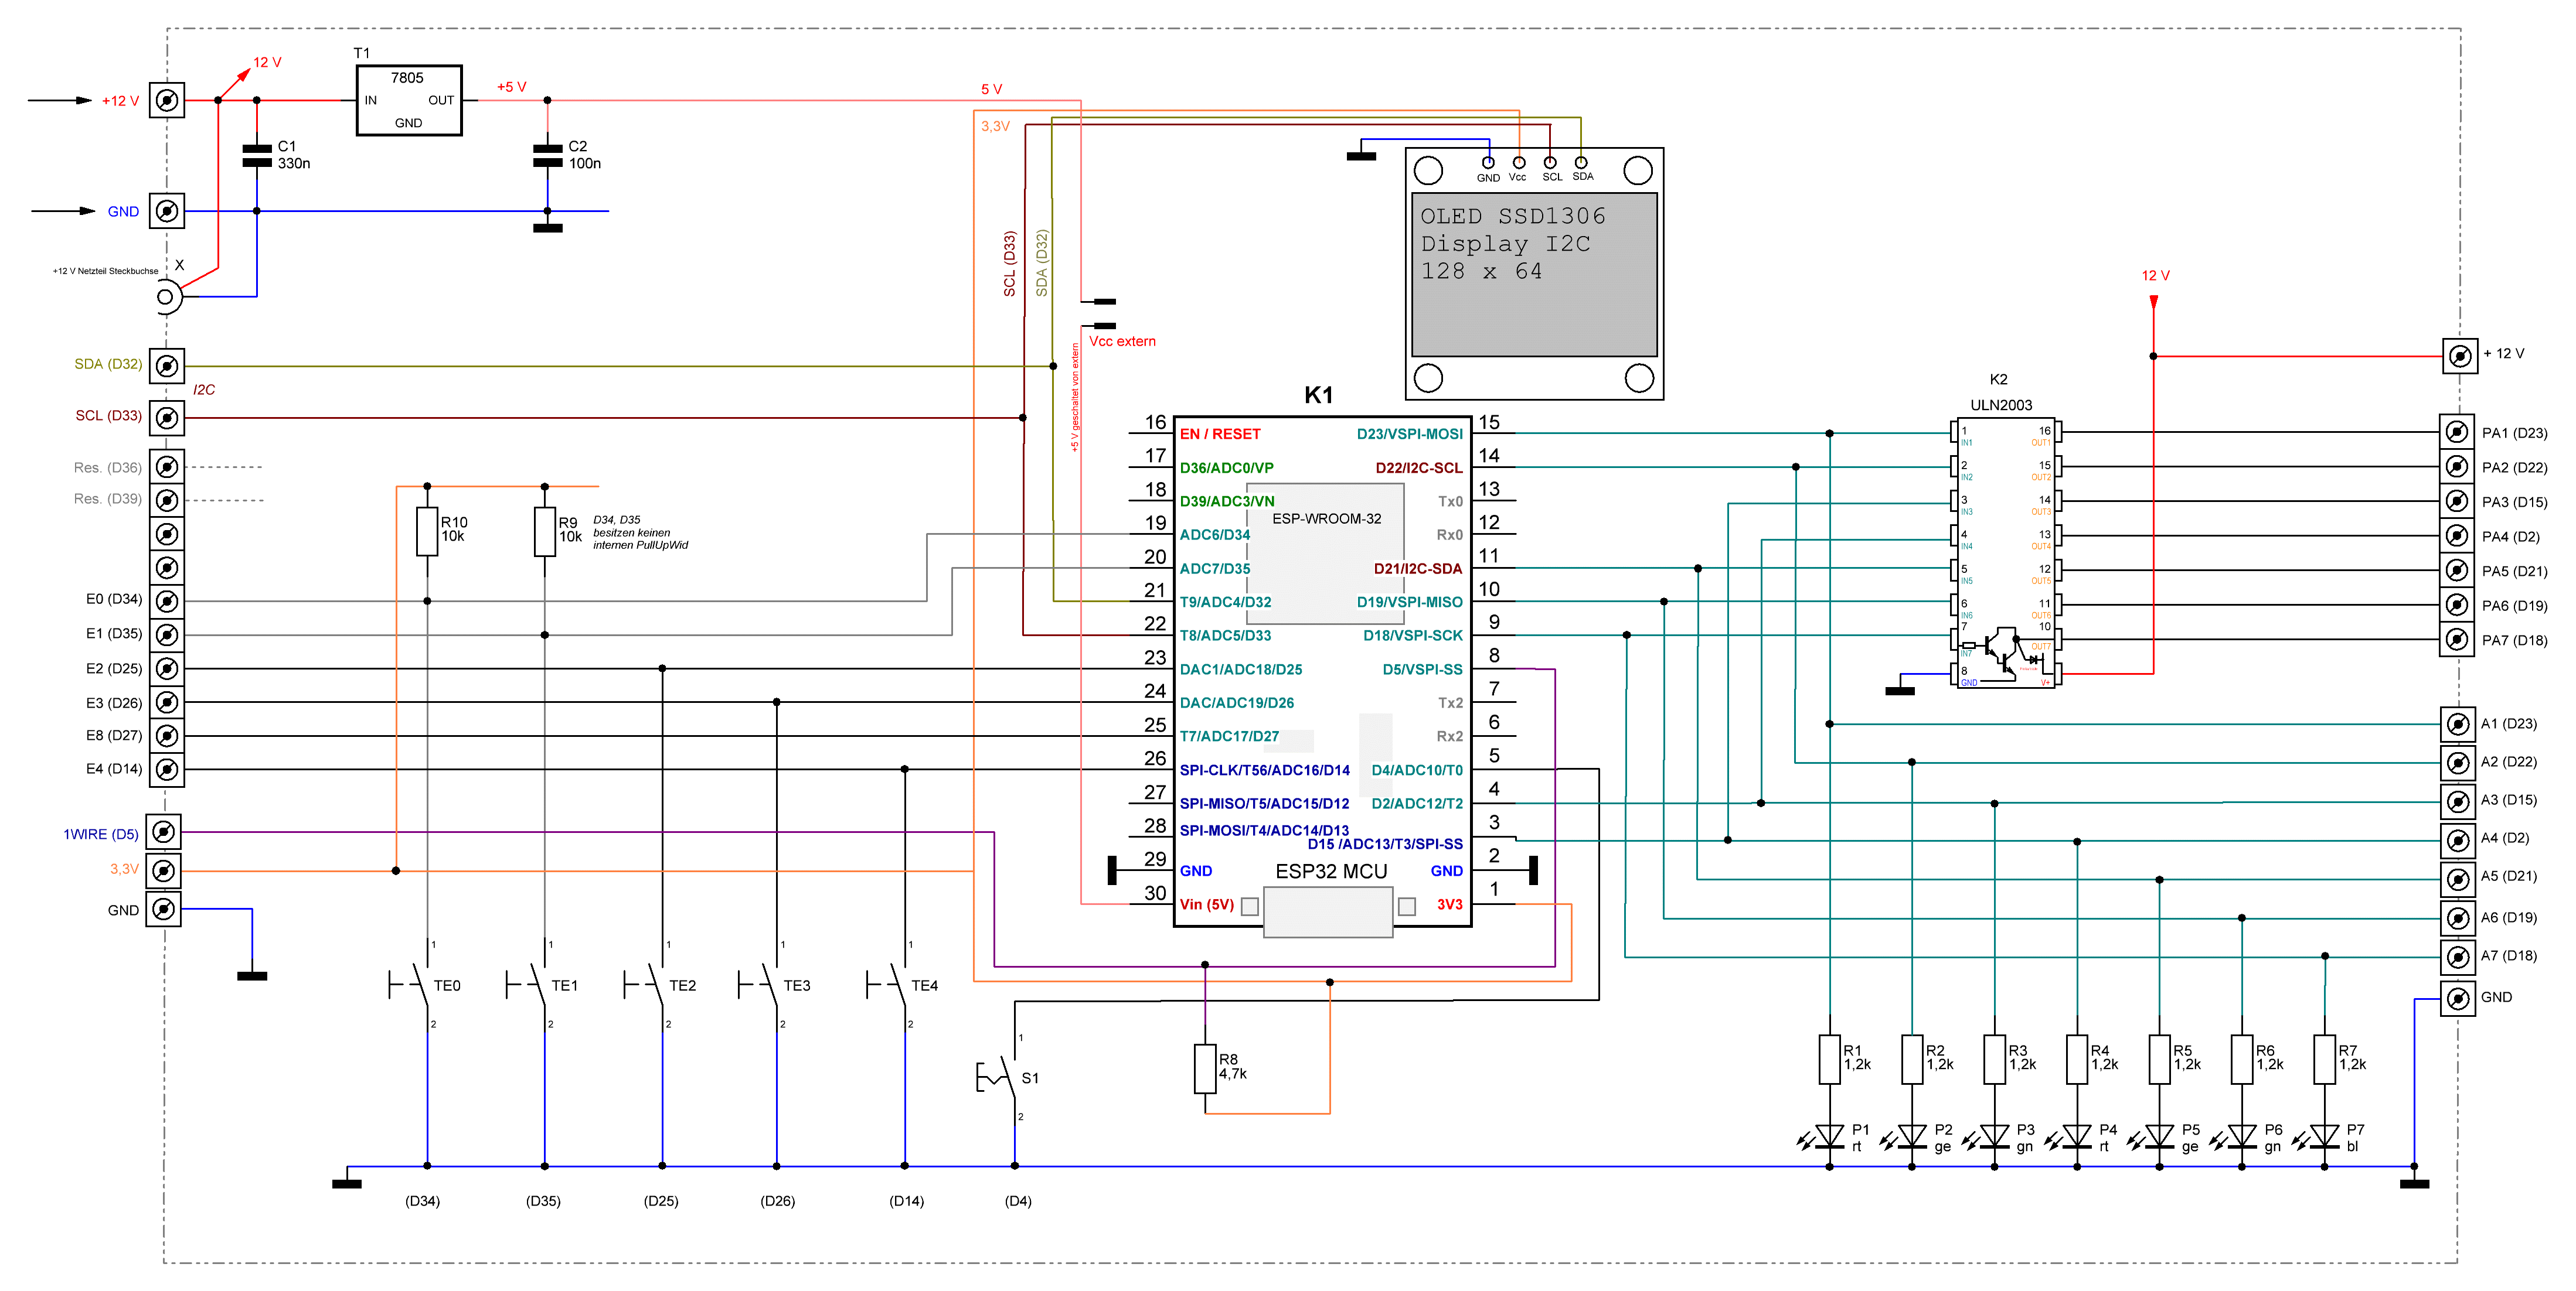Select the C1 330n capacitor symbol
The width and height of the screenshot is (2576, 1291).
click(257, 155)
